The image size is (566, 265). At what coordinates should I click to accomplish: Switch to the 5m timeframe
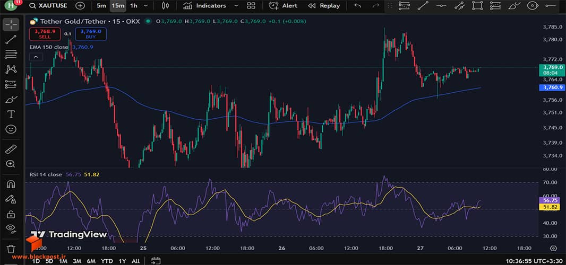(x=101, y=6)
